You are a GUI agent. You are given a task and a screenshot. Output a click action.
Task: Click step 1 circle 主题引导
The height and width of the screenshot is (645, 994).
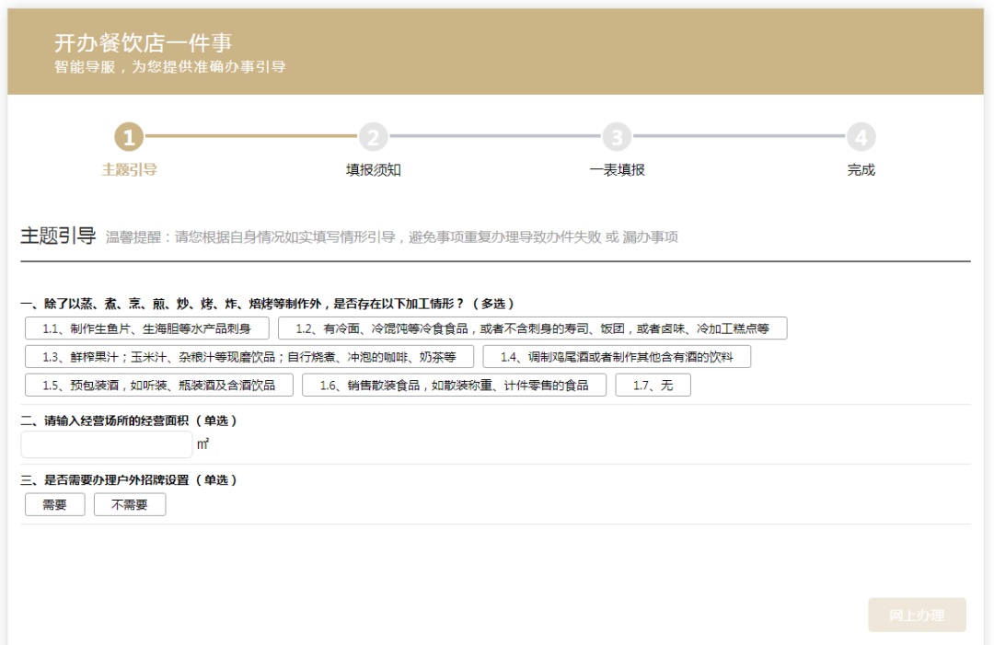point(129,137)
